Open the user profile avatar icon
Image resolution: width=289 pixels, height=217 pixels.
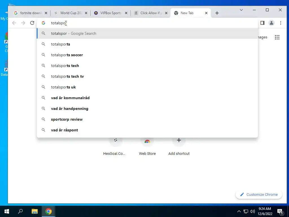[x=272, y=23]
